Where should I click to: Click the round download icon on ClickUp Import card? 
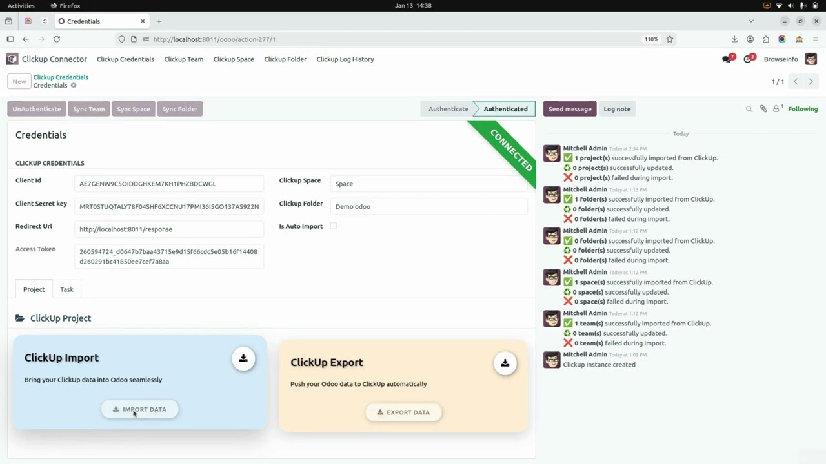pos(243,358)
